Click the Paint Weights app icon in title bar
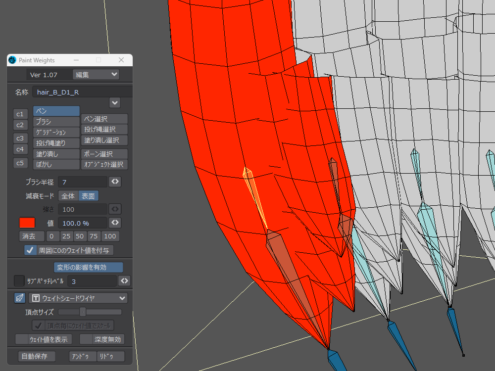 pos(12,60)
